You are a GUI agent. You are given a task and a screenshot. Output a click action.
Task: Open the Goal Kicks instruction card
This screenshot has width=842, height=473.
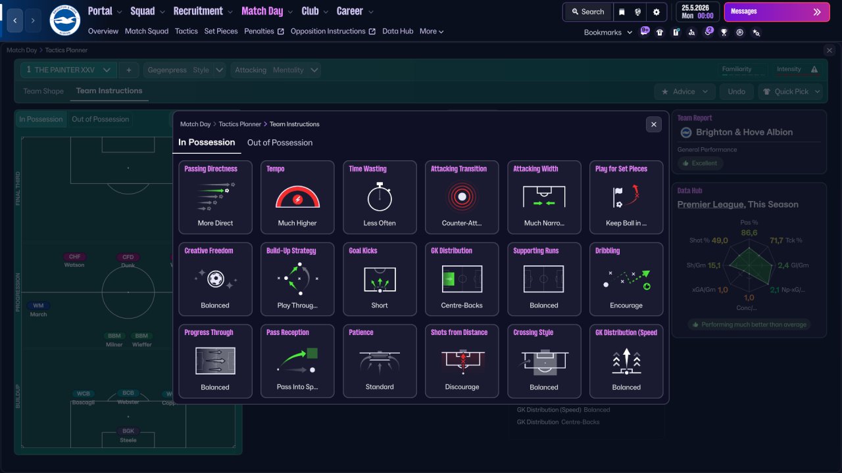coord(380,279)
